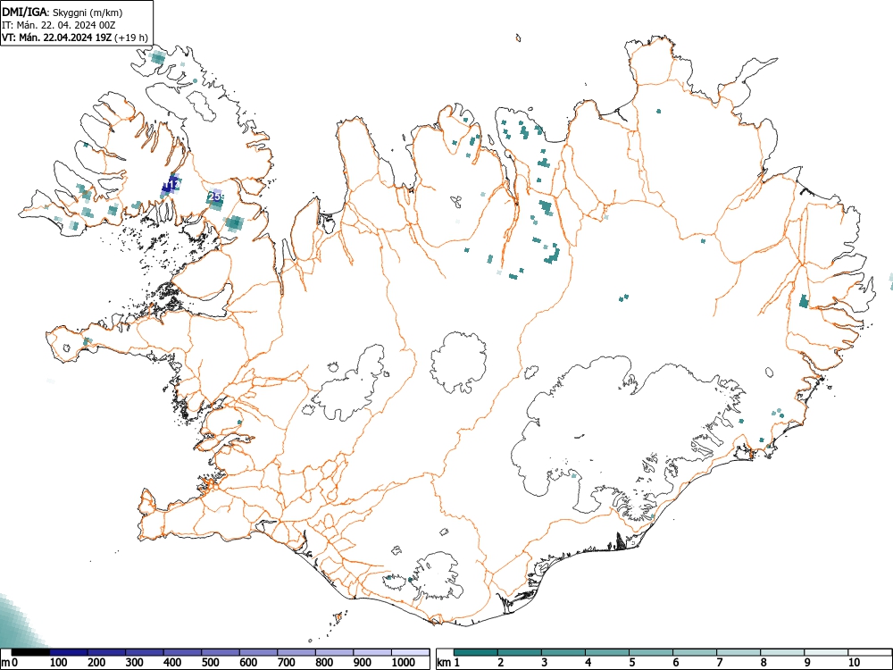Select the 3–4 km teal legend swatch

563,652
